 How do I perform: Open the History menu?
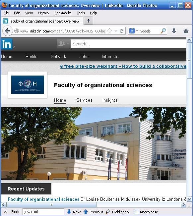(43, 13)
